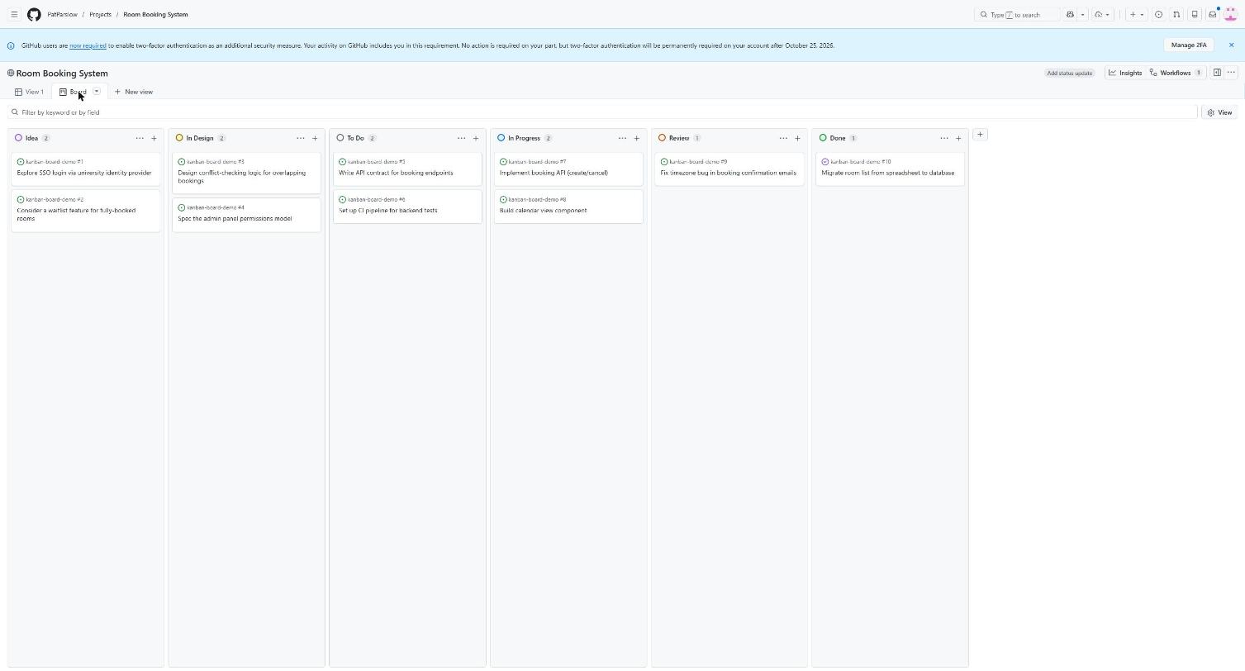This screenshot has width=1245, height=671.
Task: Open project more options ellipsis menu
Action: (x=1231, y=73)
